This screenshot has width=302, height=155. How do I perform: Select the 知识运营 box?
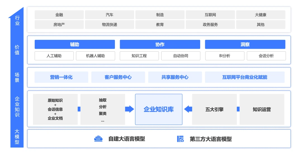[262, 109]
